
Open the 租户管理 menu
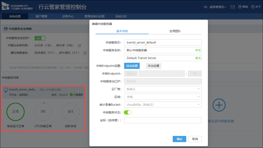(41, 16)
